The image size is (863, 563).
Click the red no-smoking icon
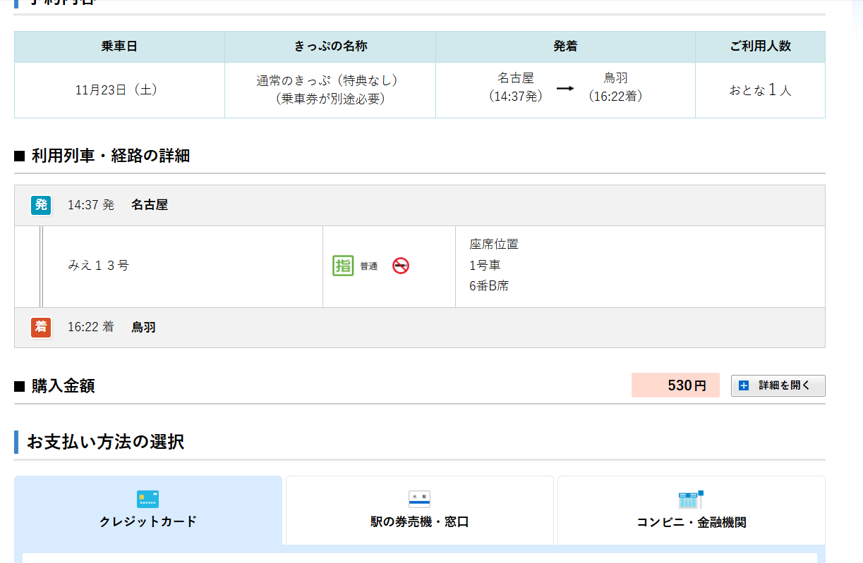tap(401, 266)
